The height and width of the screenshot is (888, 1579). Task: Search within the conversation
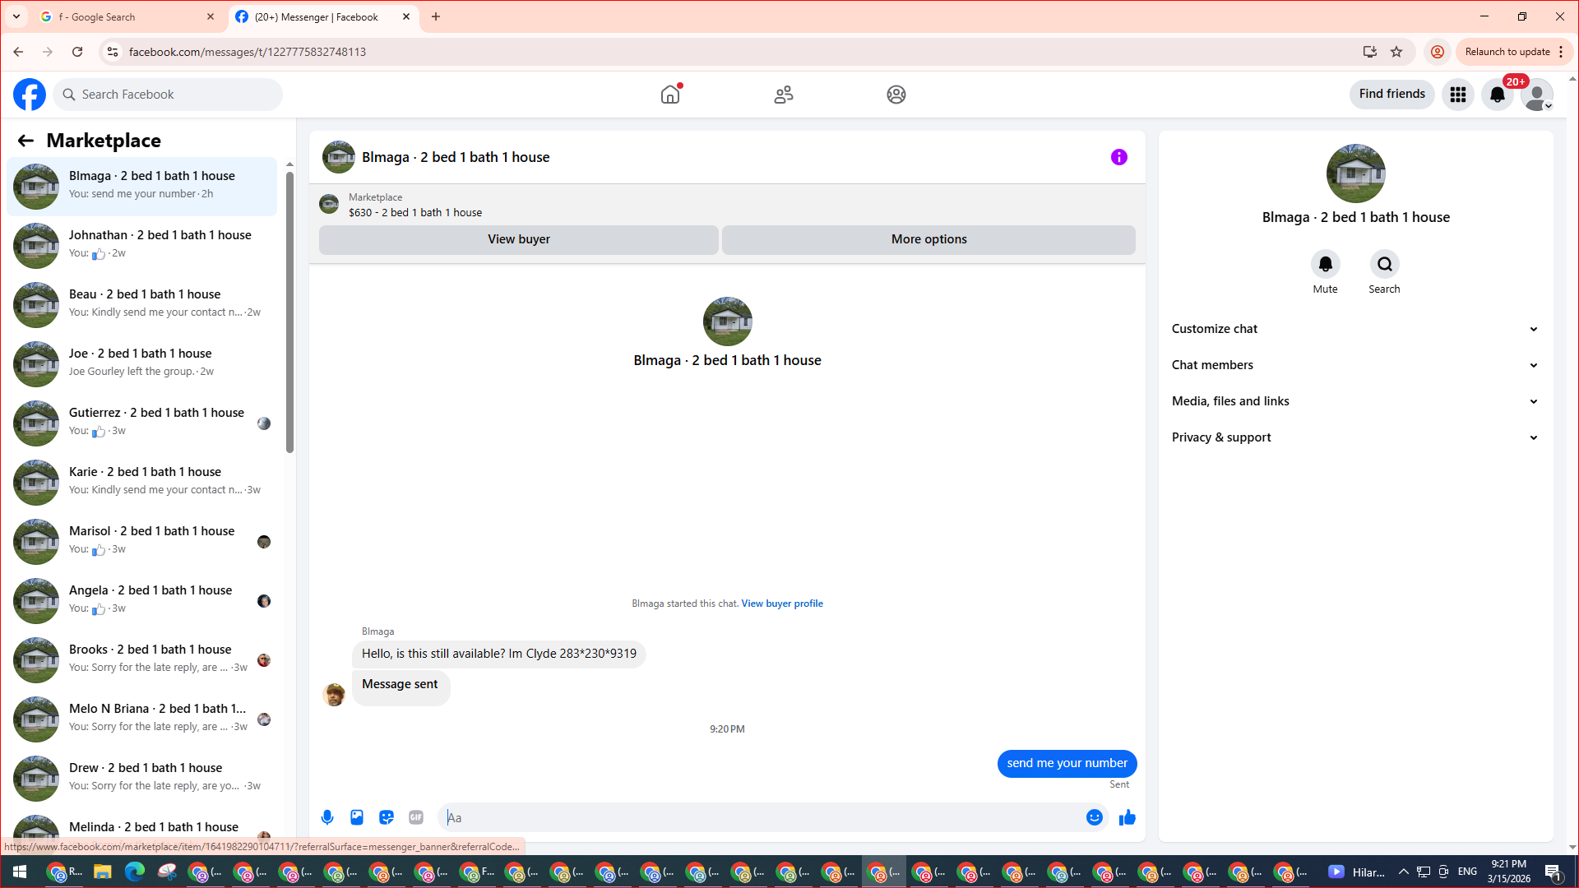pyautogui.click(x=1385, y=264)
